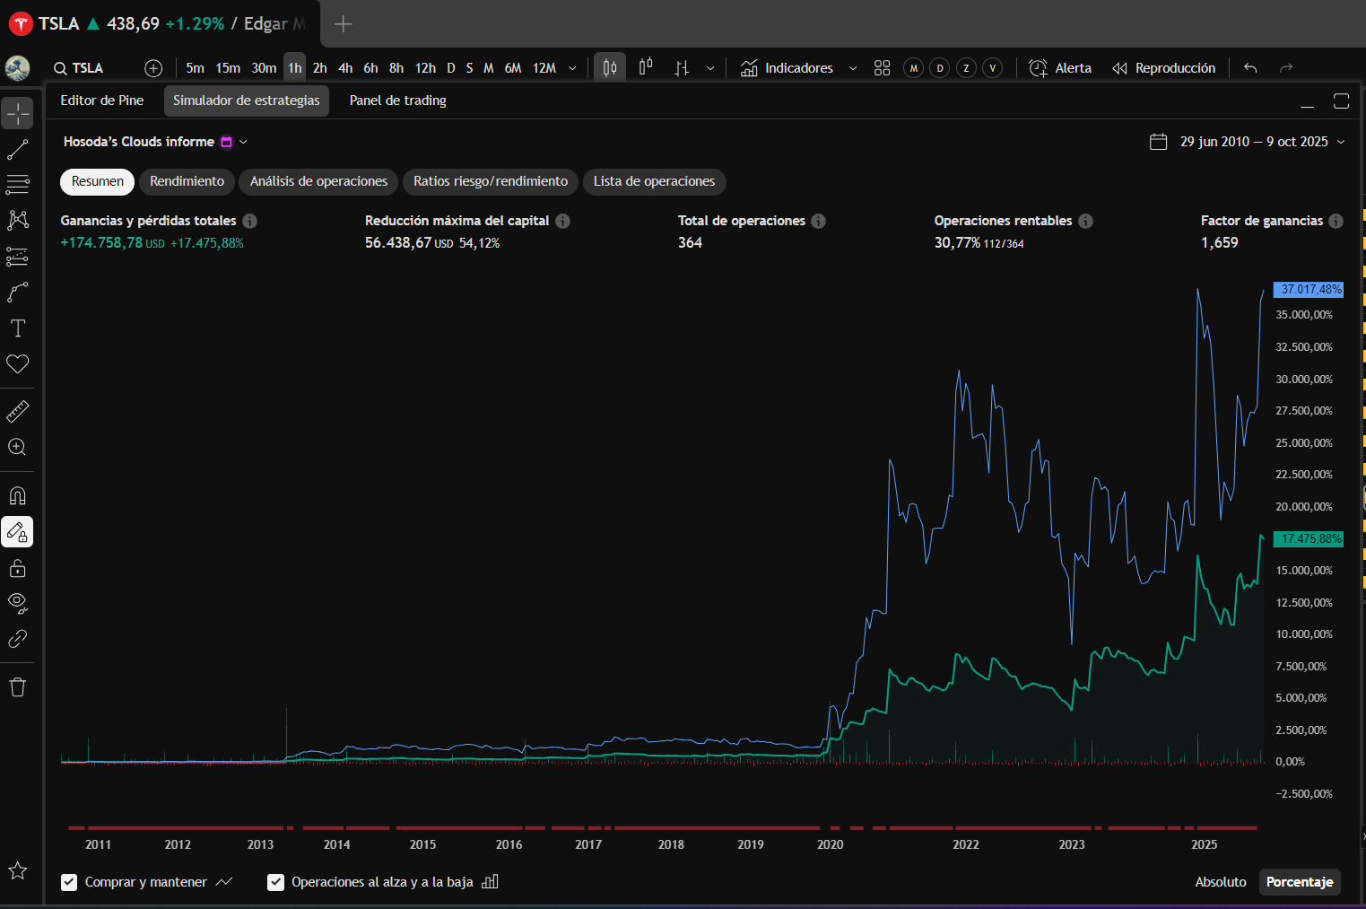Toggle Operaciones al alza y a la baja
The width and height of the screenshot is (1366, 909).
(x=276, y=882)
